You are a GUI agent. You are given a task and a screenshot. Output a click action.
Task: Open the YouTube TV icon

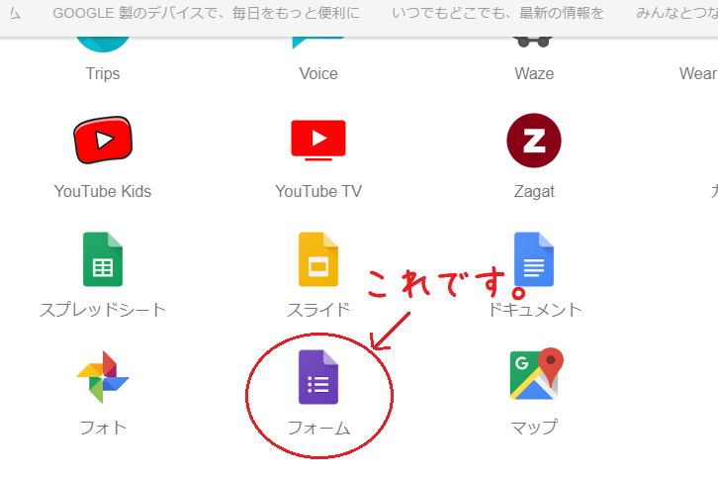tap(318, 141)
